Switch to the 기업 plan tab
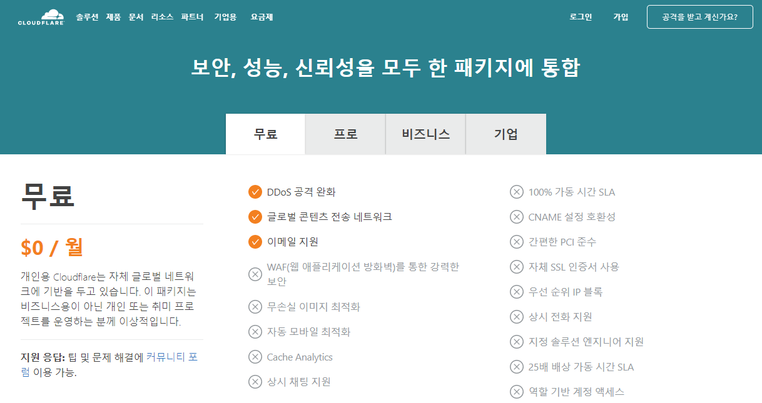Image resolution: width=762 pixels, height=403 pixels. 506,134
